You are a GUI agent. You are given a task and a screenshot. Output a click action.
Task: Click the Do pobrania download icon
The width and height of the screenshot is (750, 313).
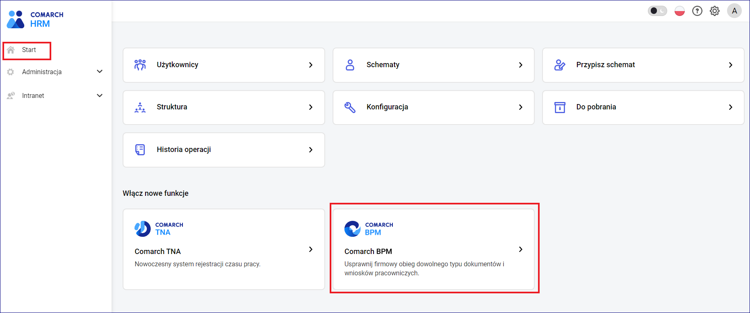pyautogui.click(x=560, y=107)
